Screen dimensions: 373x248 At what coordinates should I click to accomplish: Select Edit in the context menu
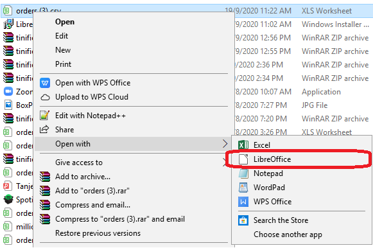62,36
